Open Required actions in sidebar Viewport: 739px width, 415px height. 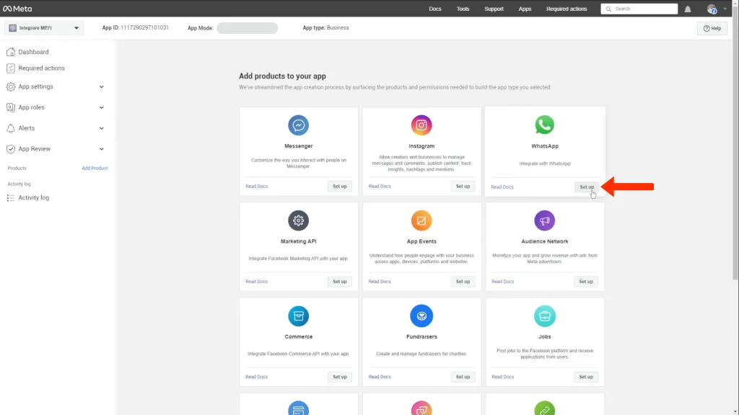(41, 68)
